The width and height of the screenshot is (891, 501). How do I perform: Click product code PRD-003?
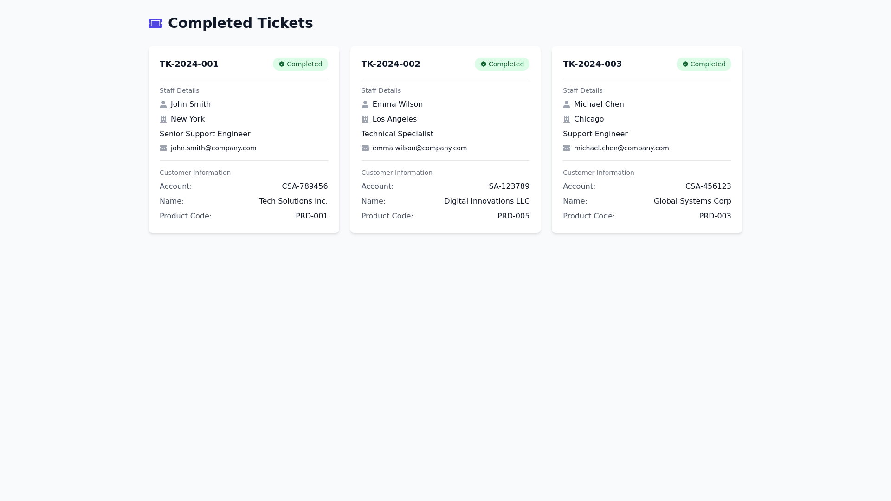click(x=715, y=216)
